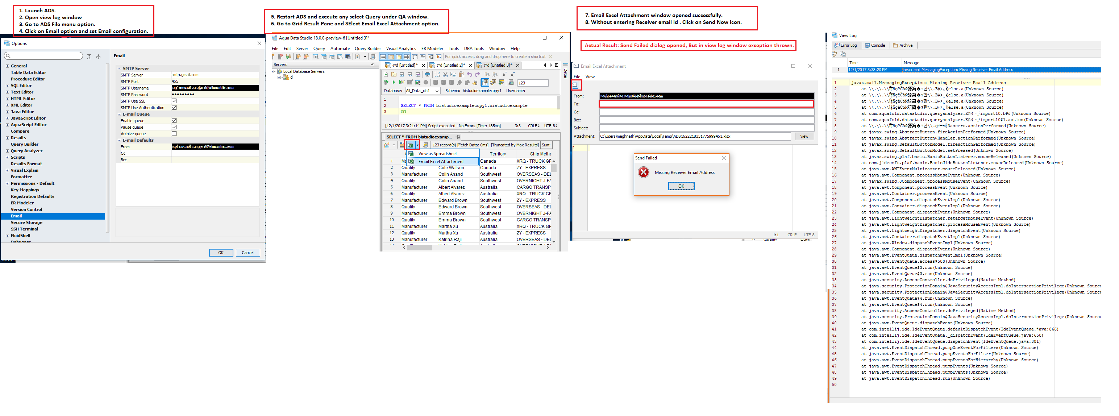Viewport: 1119px width, 416px height.
Task: Click the Excel spreadsheet icon in grid toolbar
Action: pyautogui.click(x=411, y=145)
